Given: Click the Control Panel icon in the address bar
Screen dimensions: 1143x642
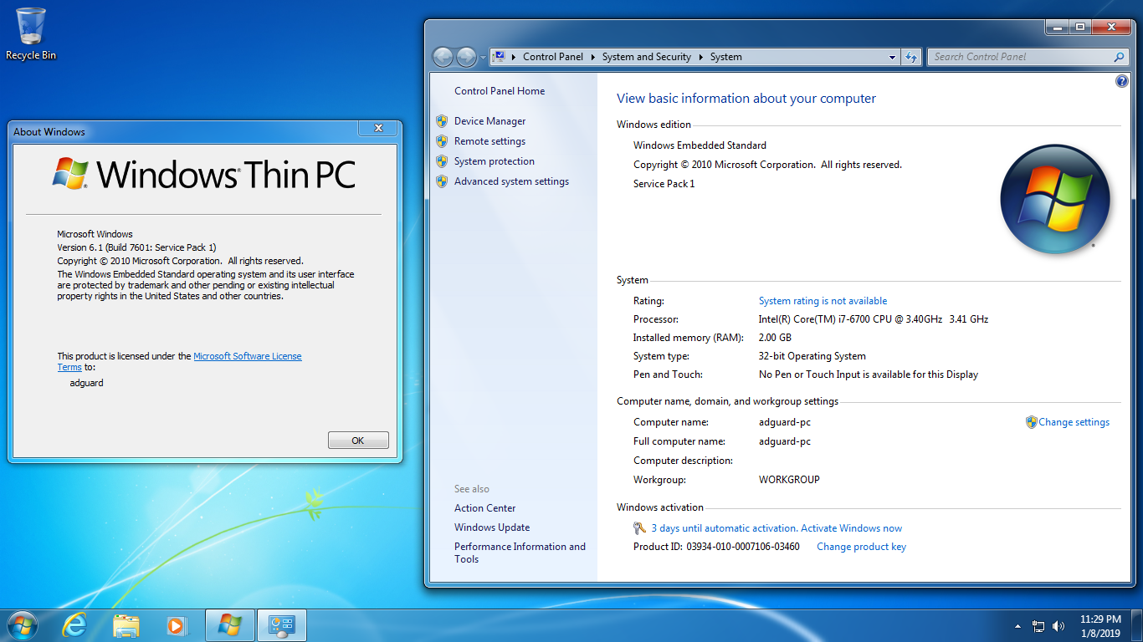Looking at the screenshot, I should [x=500, y=57].
